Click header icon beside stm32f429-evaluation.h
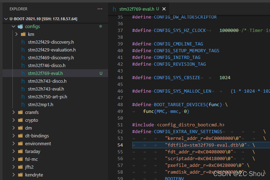Viewport: 270px width, 180px height. point(23,50)
